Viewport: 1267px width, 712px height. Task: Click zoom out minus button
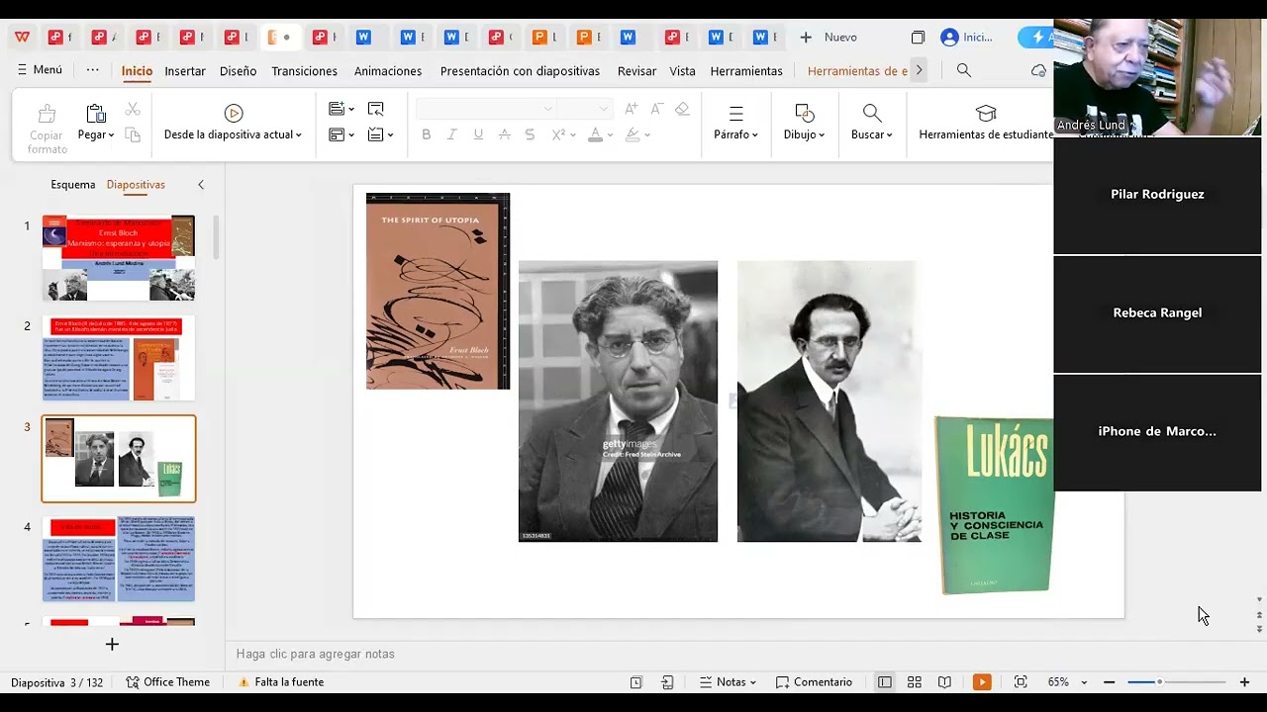[x=1110, y=682]
